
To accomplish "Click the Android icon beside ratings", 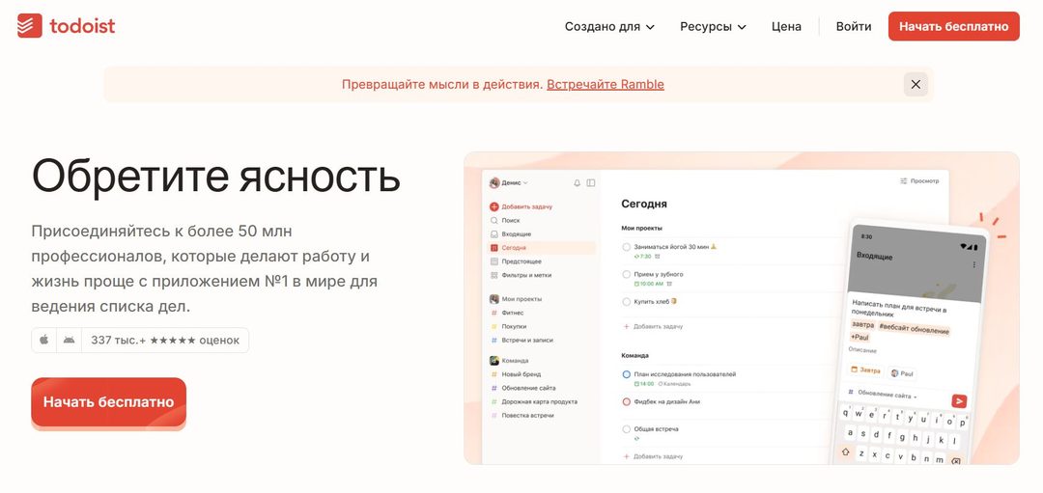I will (70, 341).
